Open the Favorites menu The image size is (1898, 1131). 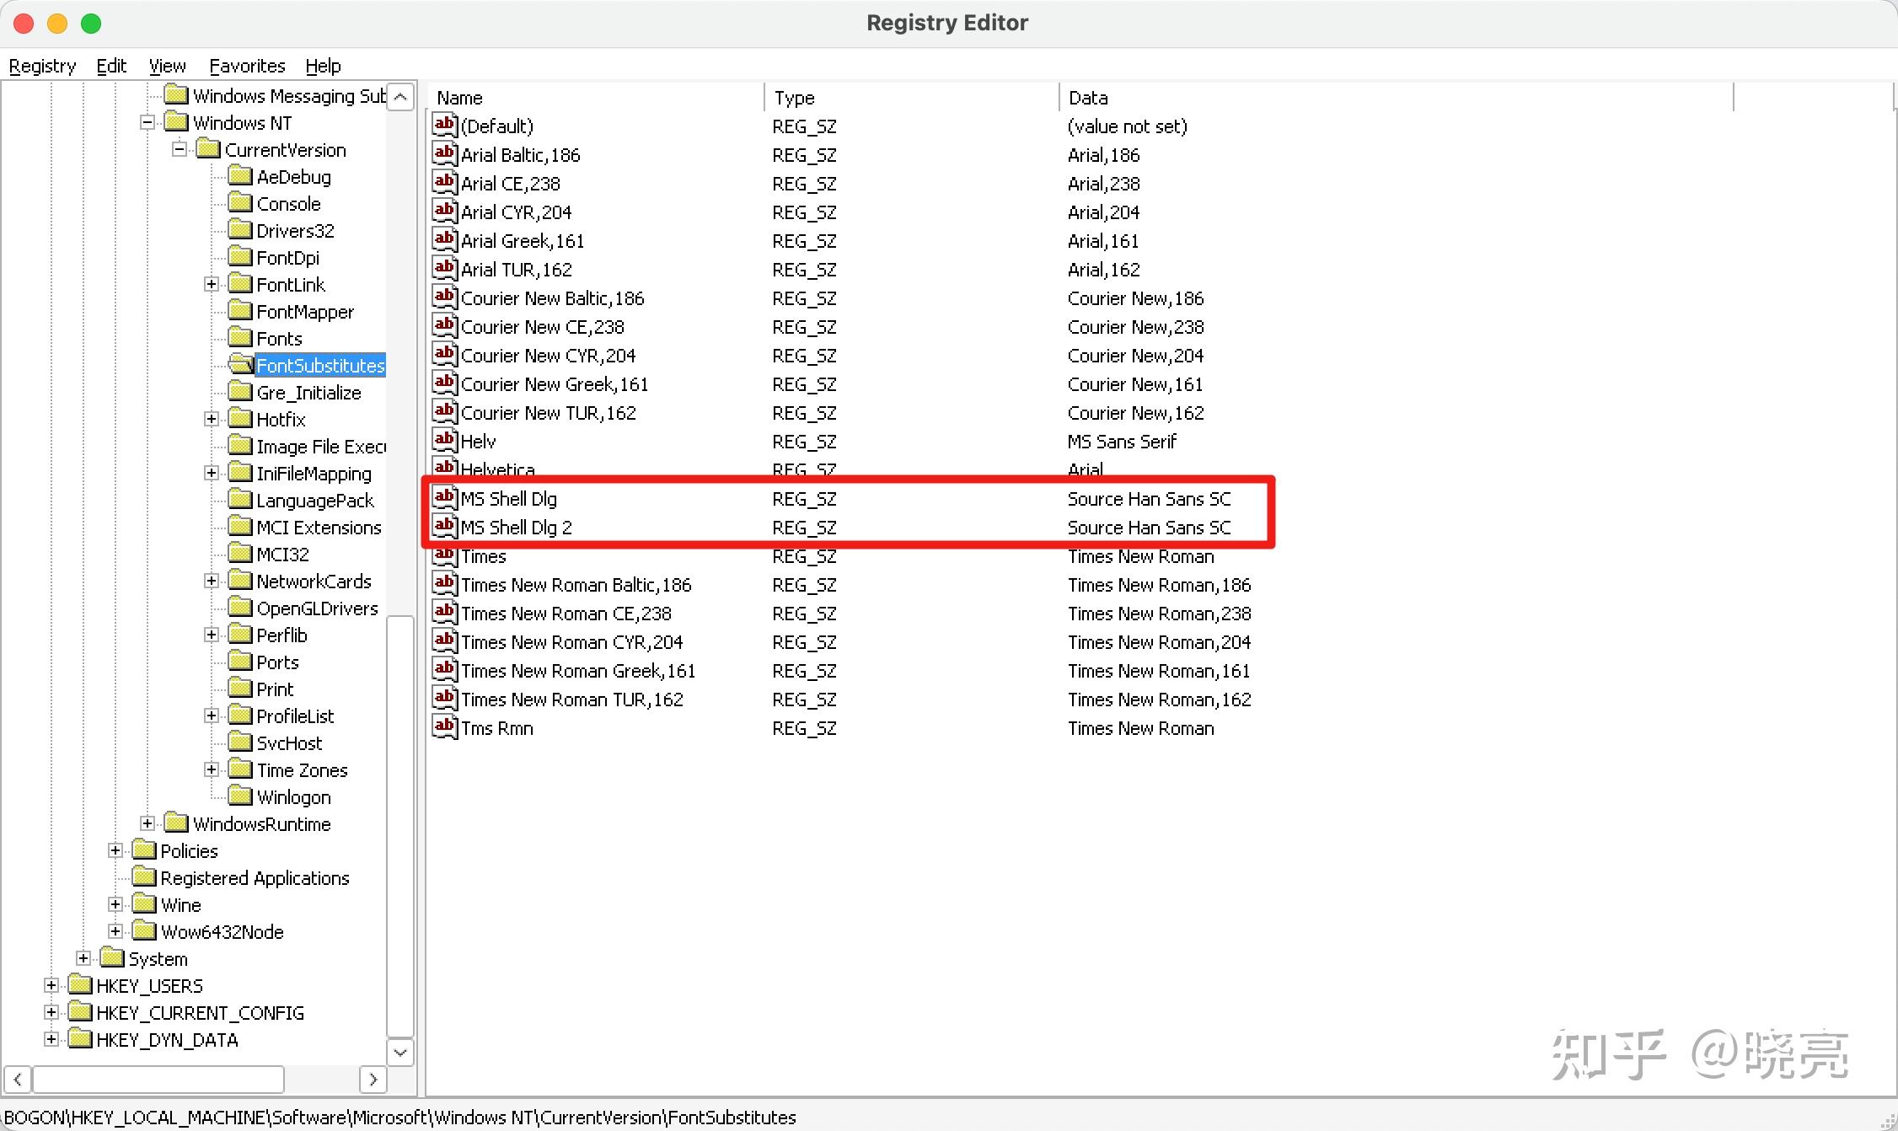(247, 66)
